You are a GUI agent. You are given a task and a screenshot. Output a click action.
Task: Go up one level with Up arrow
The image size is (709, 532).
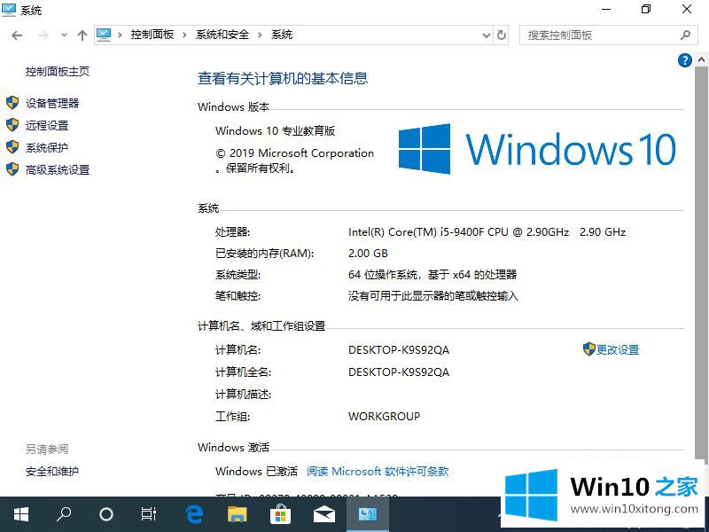point(82,35)
